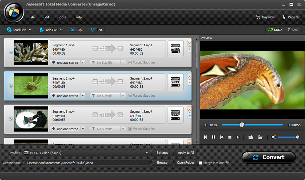Screen dimensions: 305x180
Task: Click MPEG4 format icon for Segment 2.mp4
Action: [175, 82]
